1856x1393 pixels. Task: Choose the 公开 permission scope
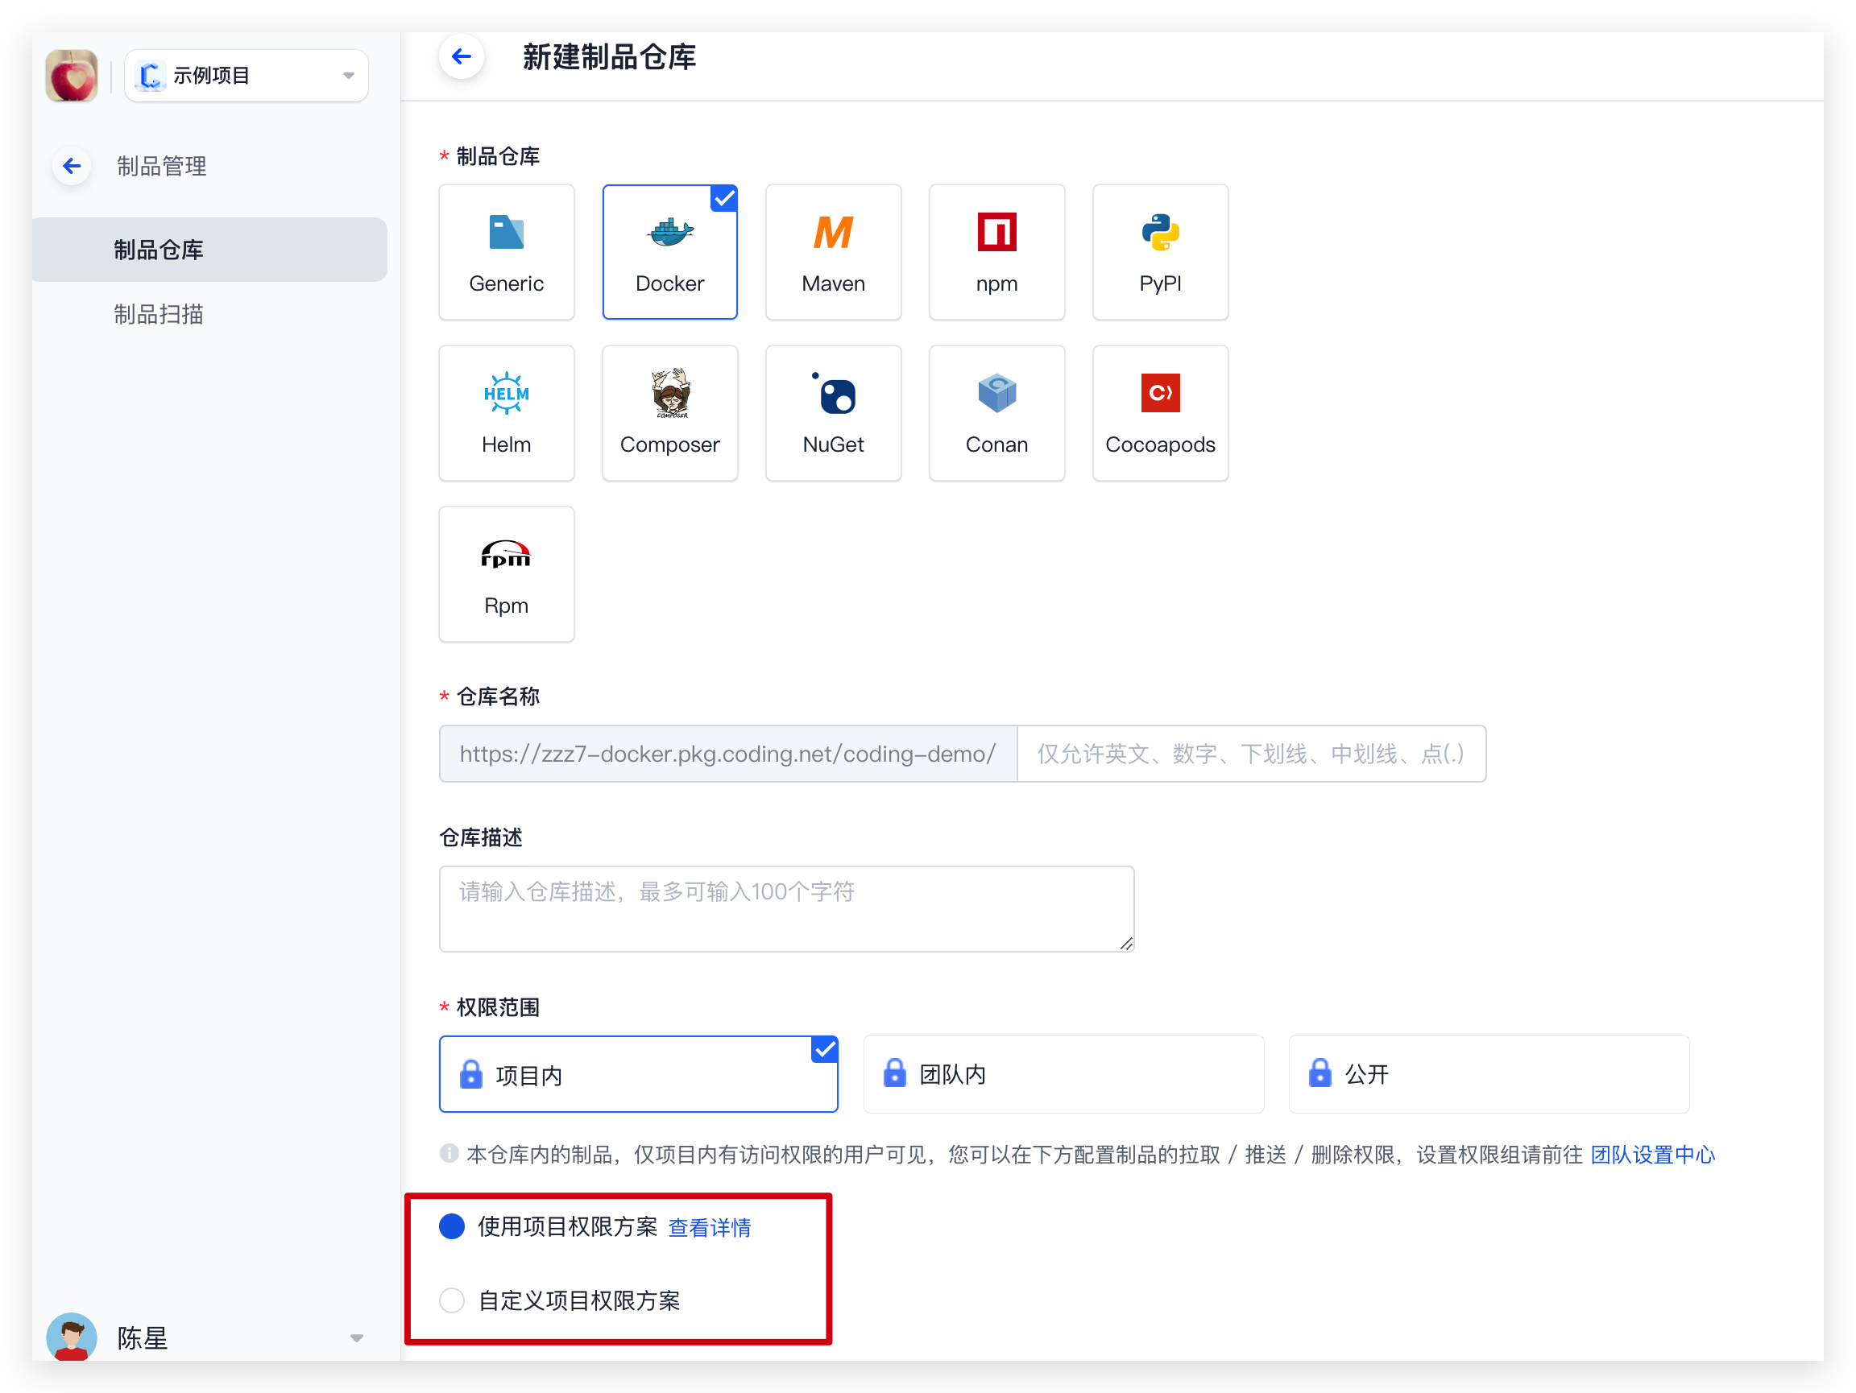click(1489, 1074)
